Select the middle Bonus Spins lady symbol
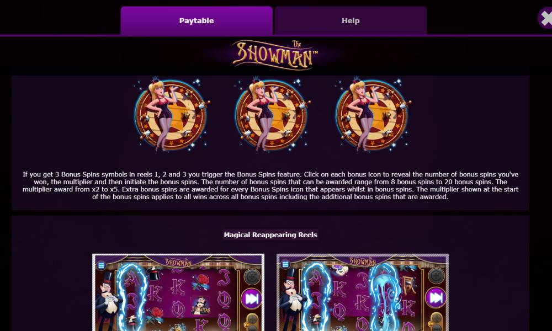The height and width of the screenshot is (331, 552). coord(272,114)
